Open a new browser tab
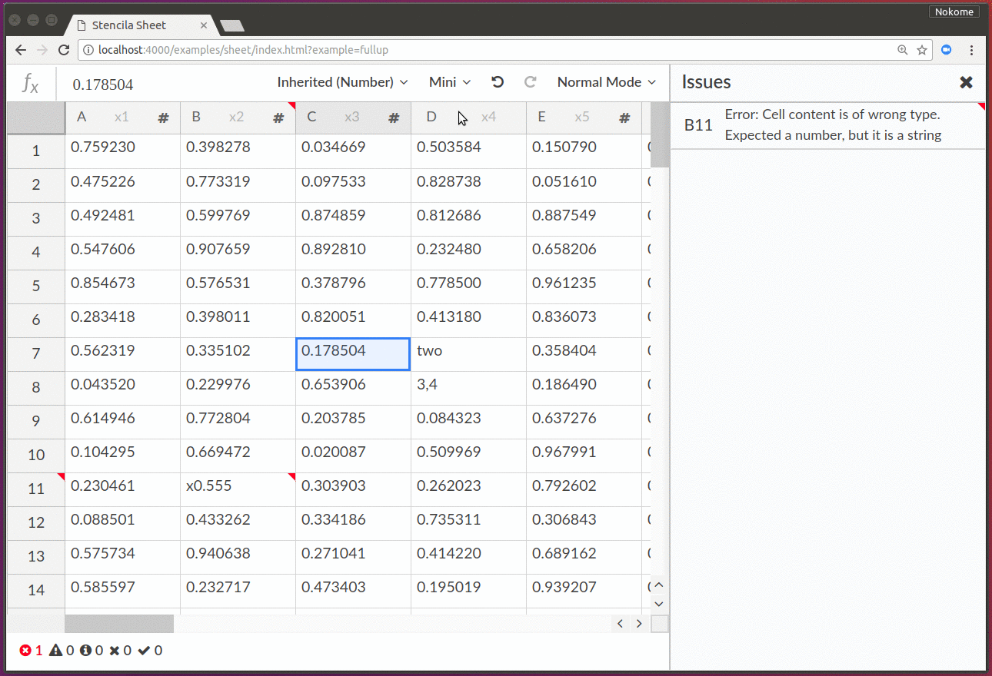The width and height of the screenshot is (992, 676). [232, 26]
